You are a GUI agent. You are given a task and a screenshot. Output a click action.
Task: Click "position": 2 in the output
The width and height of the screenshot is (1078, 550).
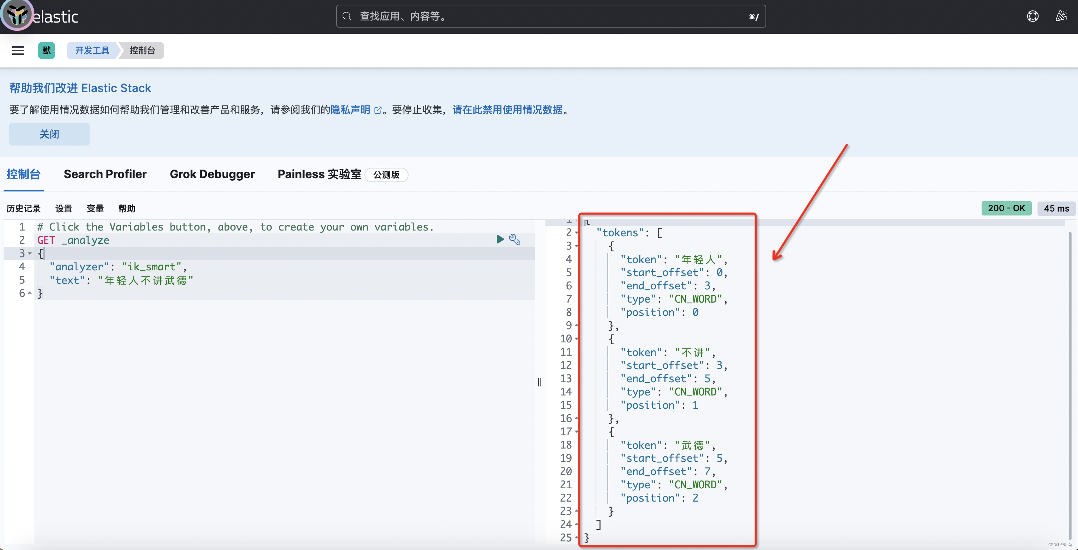point(659,498)
